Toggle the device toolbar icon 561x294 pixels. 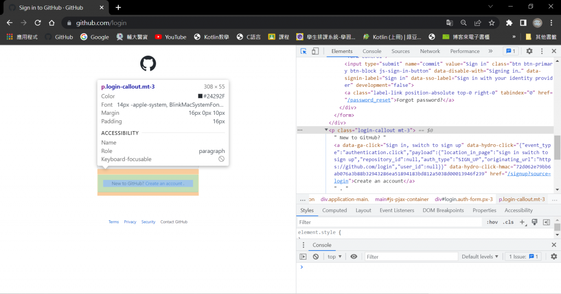[x=315, y=51]
